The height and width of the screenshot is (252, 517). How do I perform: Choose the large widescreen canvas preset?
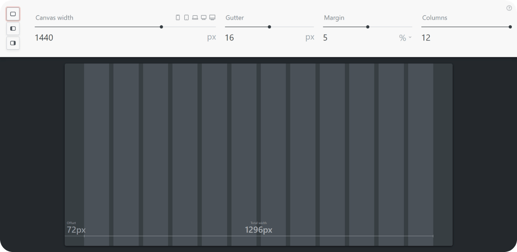coord(212,17)
